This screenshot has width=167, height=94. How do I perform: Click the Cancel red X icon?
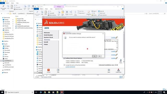(49, 70)
